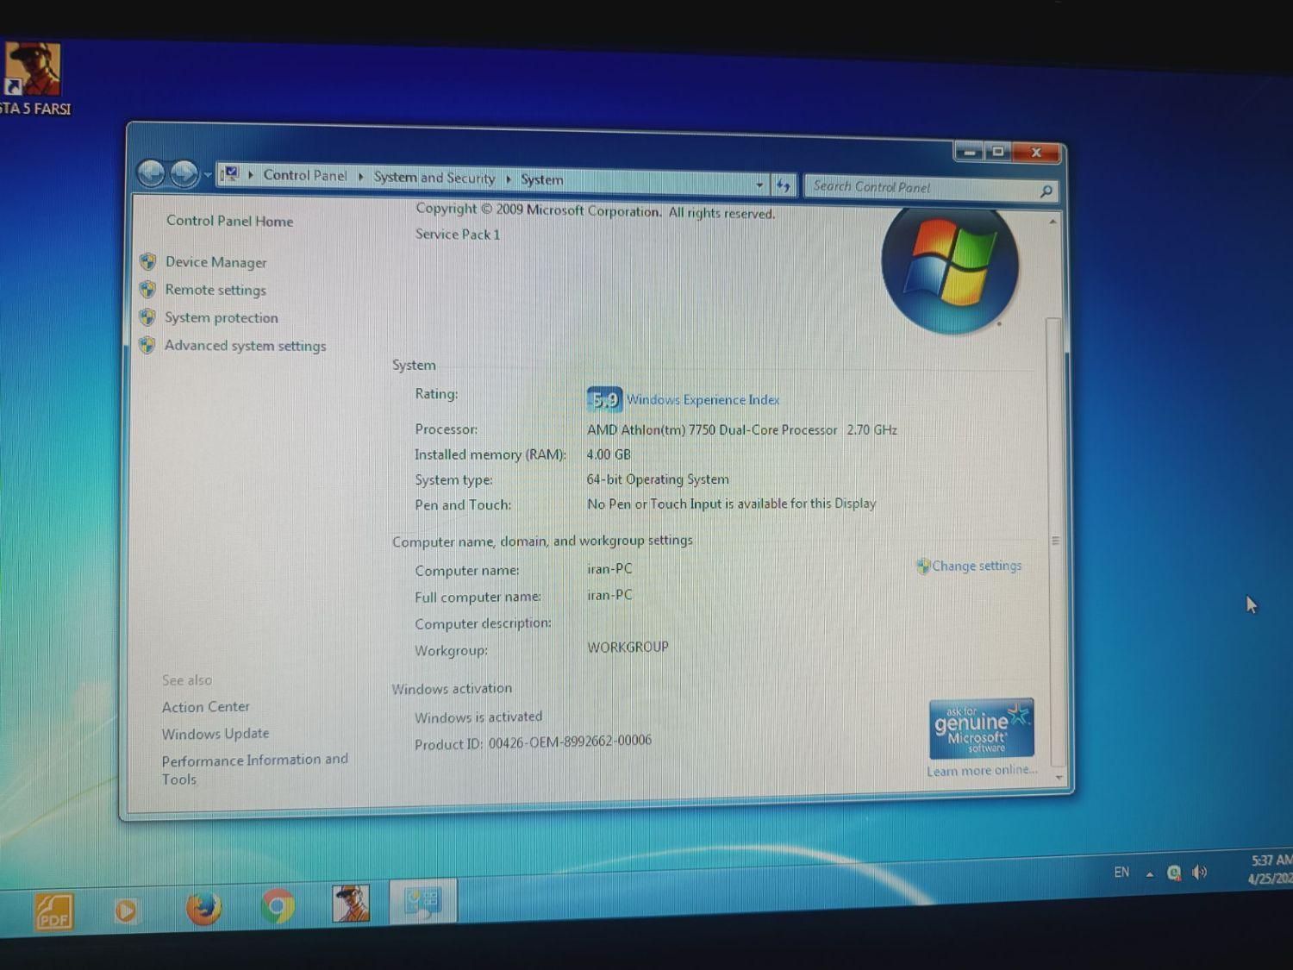Open Firefox from the taskbar
This screenshot has width=1293, height=970.
pos(203,908)
